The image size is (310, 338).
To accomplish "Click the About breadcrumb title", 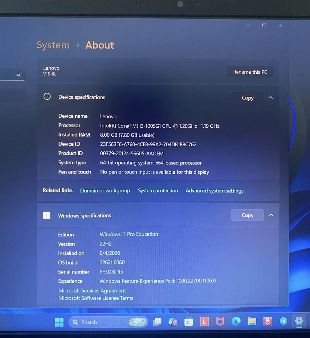I will tap(100, 45).
